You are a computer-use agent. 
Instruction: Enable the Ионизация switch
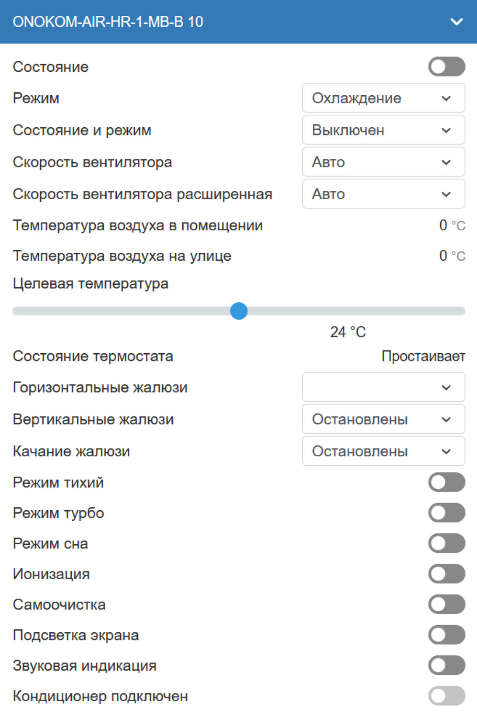click(446, 574)
